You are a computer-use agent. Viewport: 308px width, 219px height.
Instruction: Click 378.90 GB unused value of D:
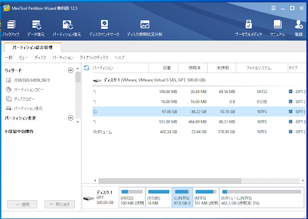click(x=226, y=132)
